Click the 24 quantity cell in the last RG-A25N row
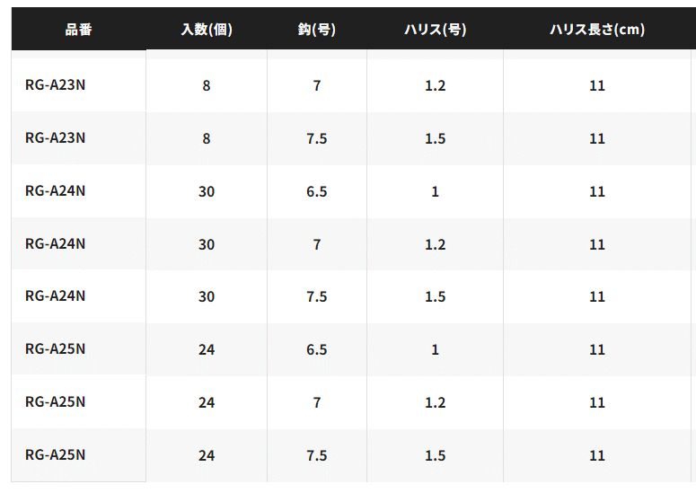The width and height of the screenshot is (696, 493). [x=207, y=455]
